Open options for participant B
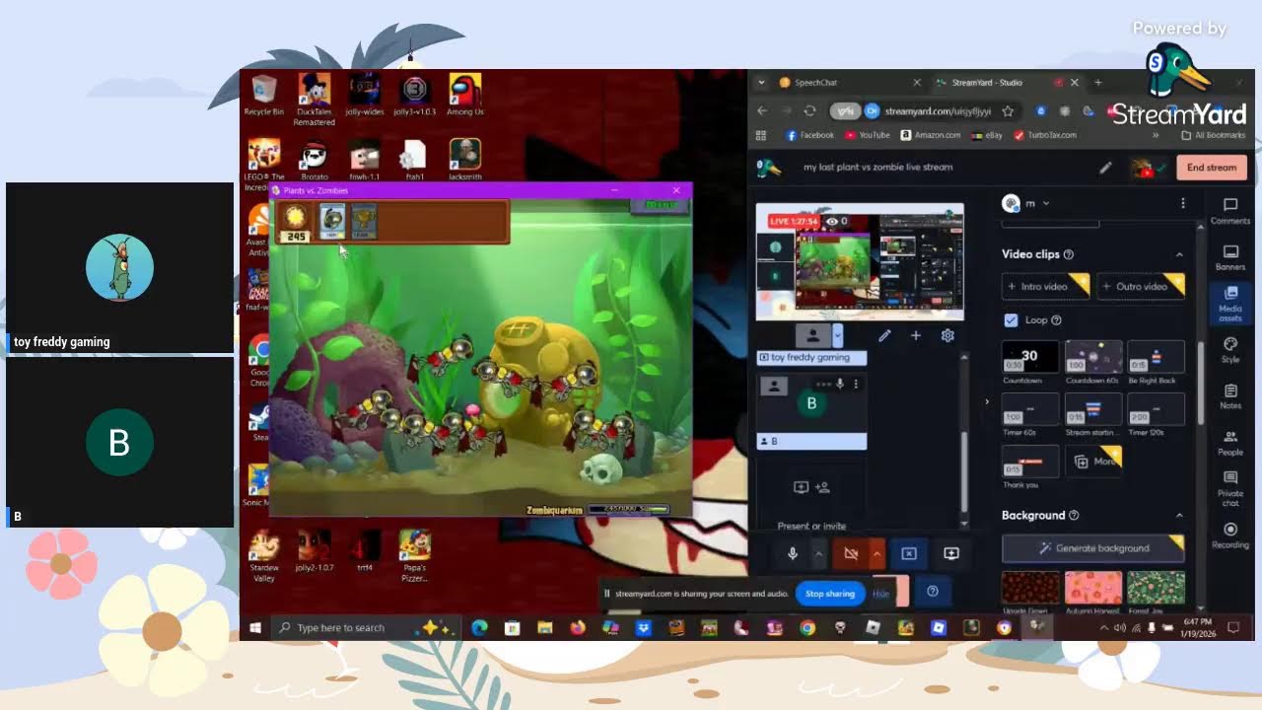The height and width of the screenshot is (710, 1262). point(856,384)
